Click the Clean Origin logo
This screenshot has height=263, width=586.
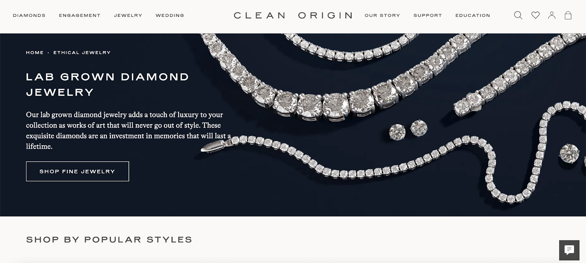293,15
